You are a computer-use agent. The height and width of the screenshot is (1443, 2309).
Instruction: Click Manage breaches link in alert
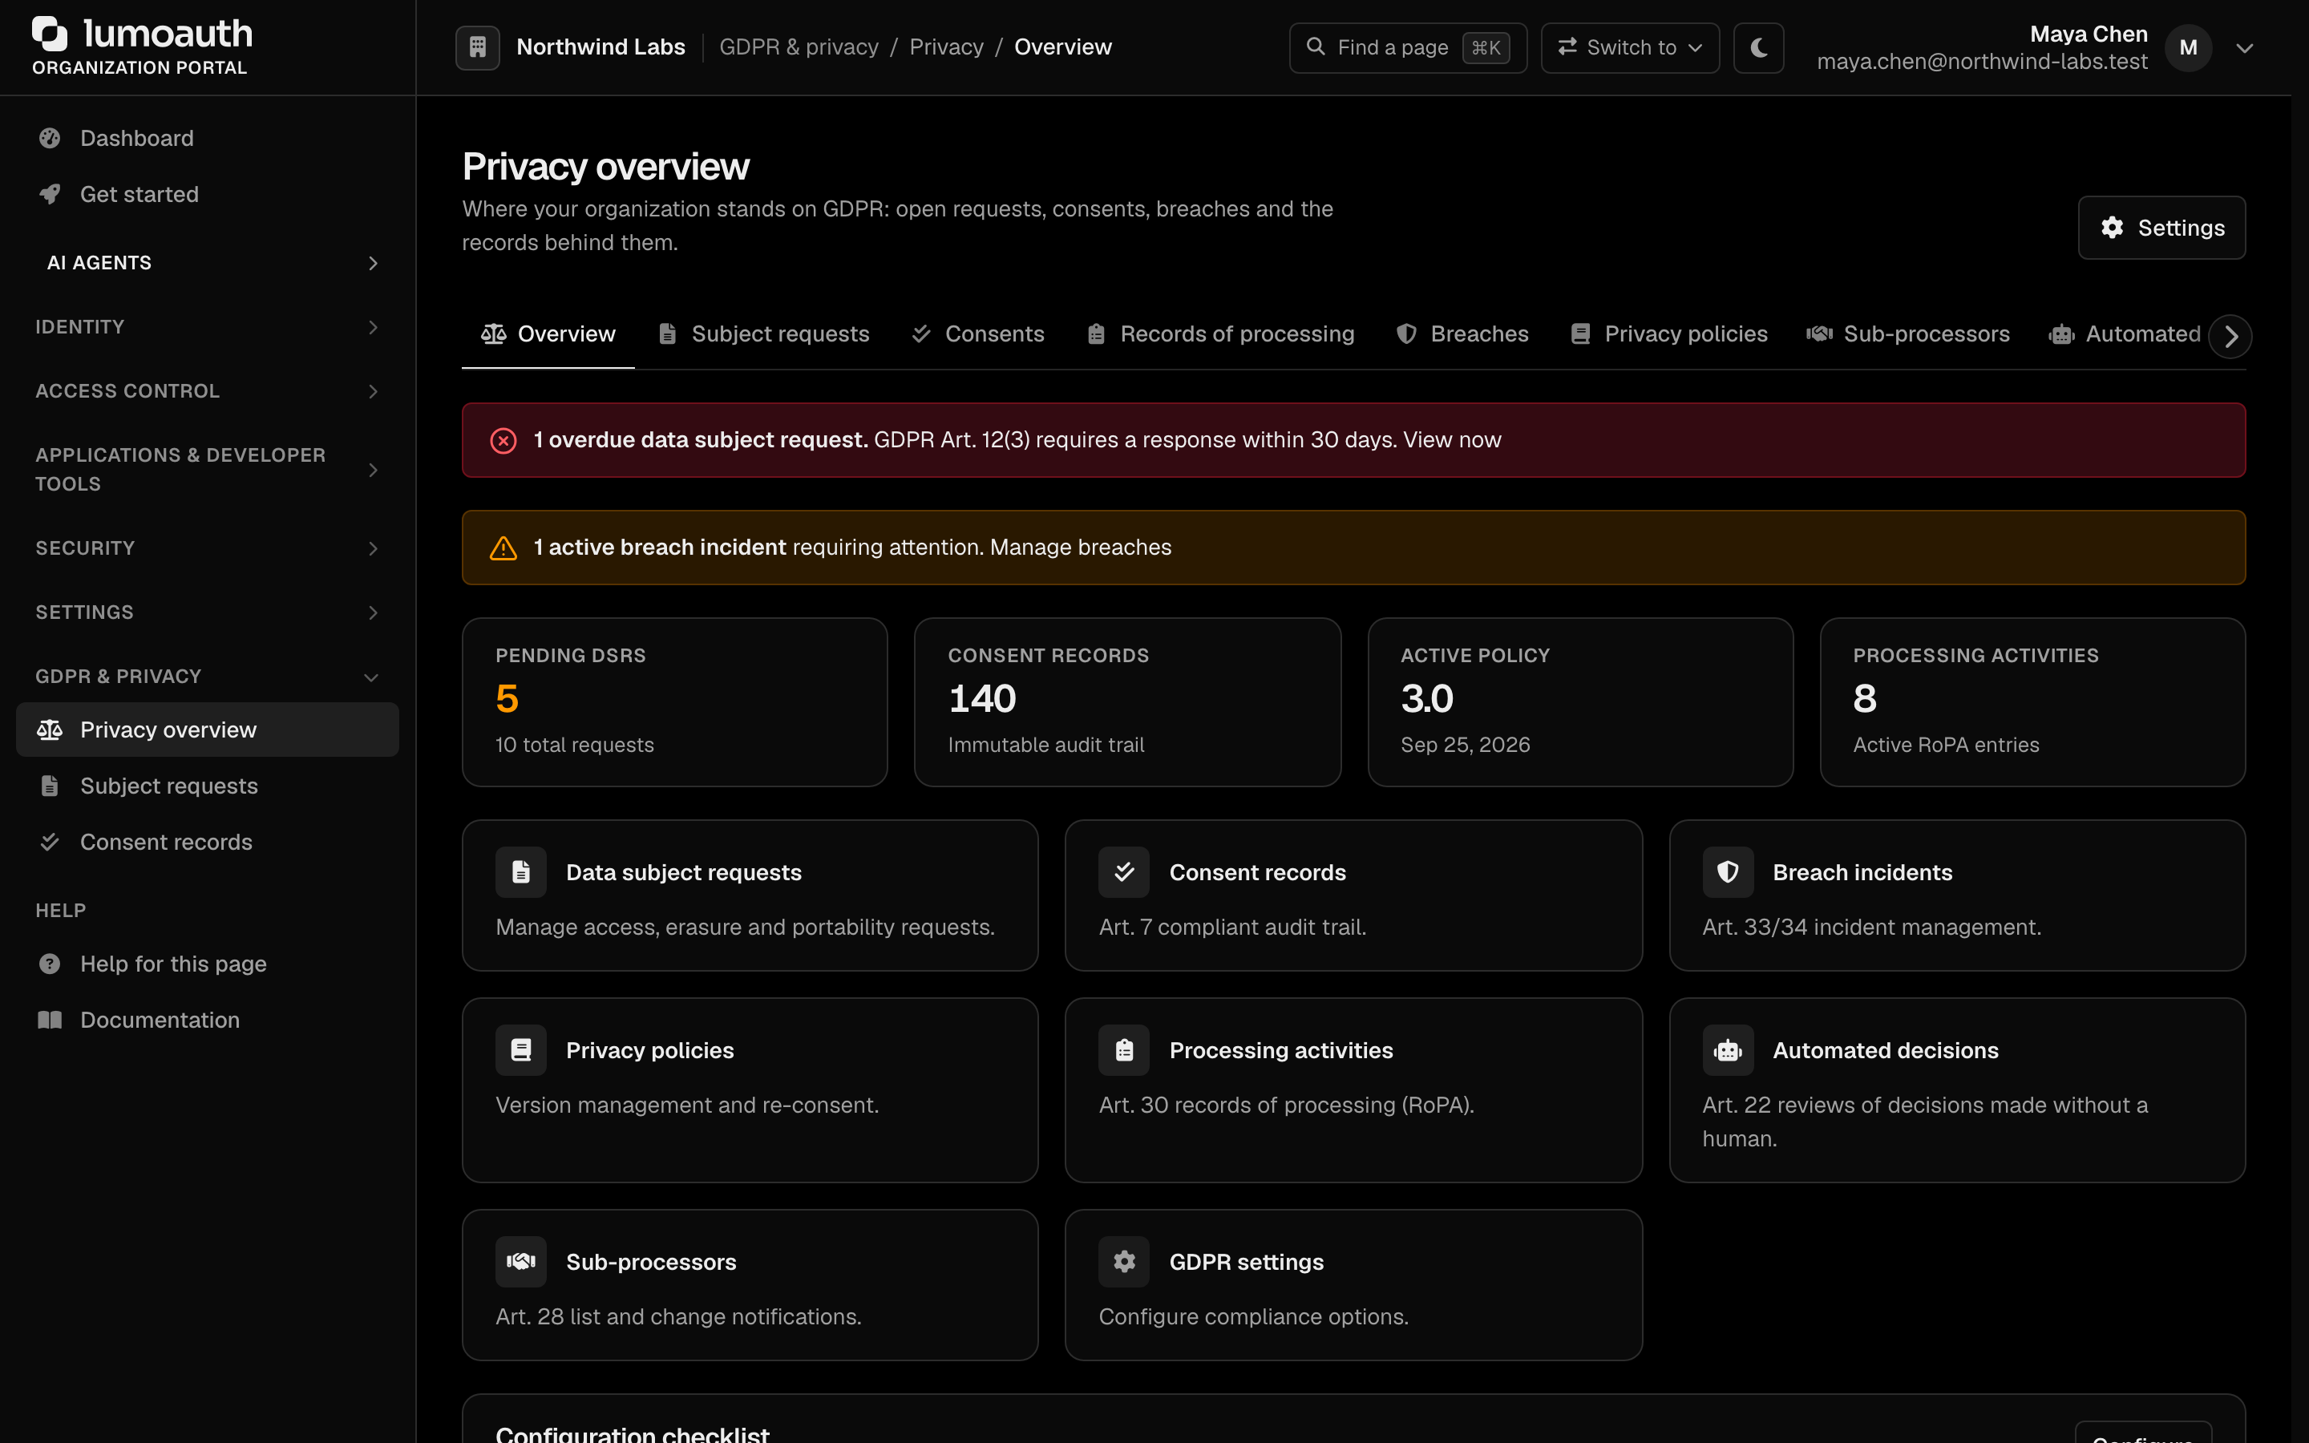1080,548
